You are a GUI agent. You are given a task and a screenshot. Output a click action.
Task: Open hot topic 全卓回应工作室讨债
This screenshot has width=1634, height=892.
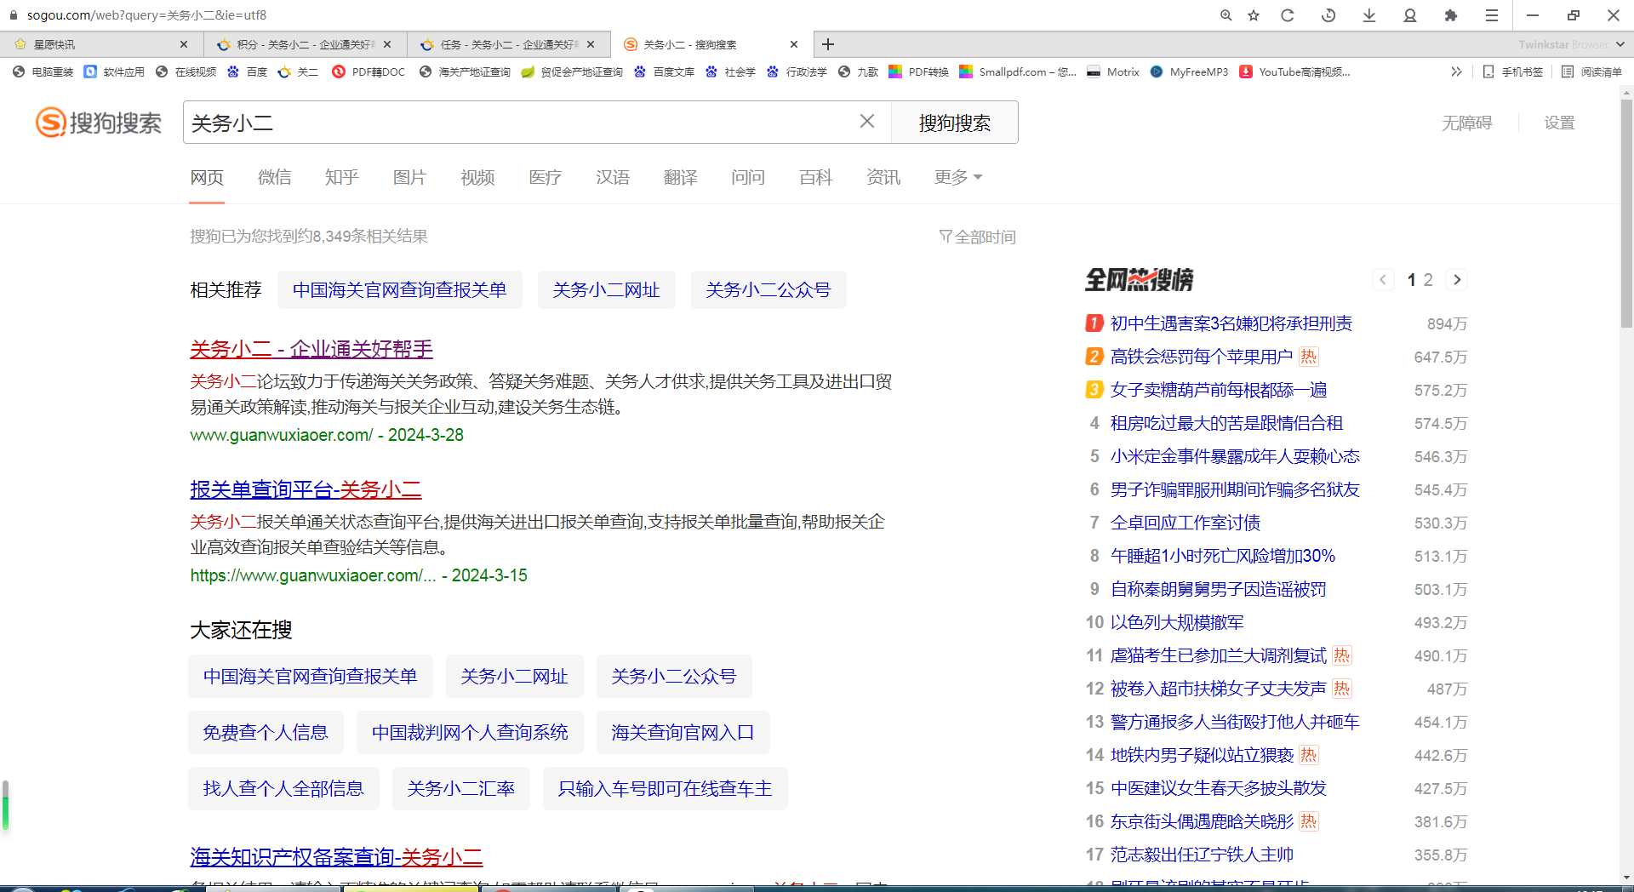(1186, 523)
